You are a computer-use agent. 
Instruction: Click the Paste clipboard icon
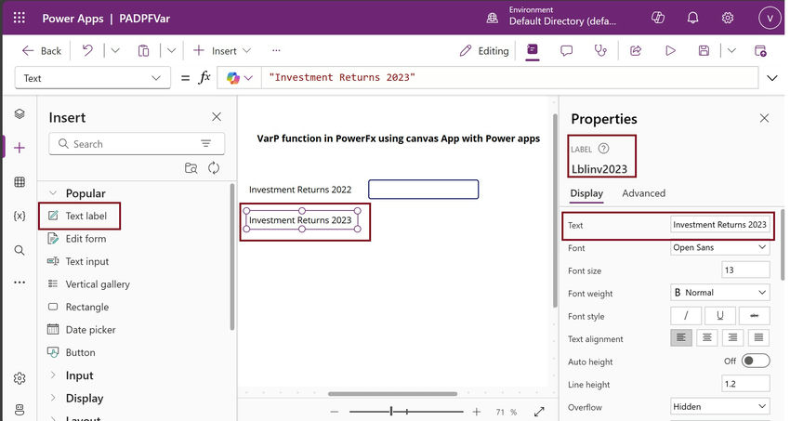[x=143, y=51]
